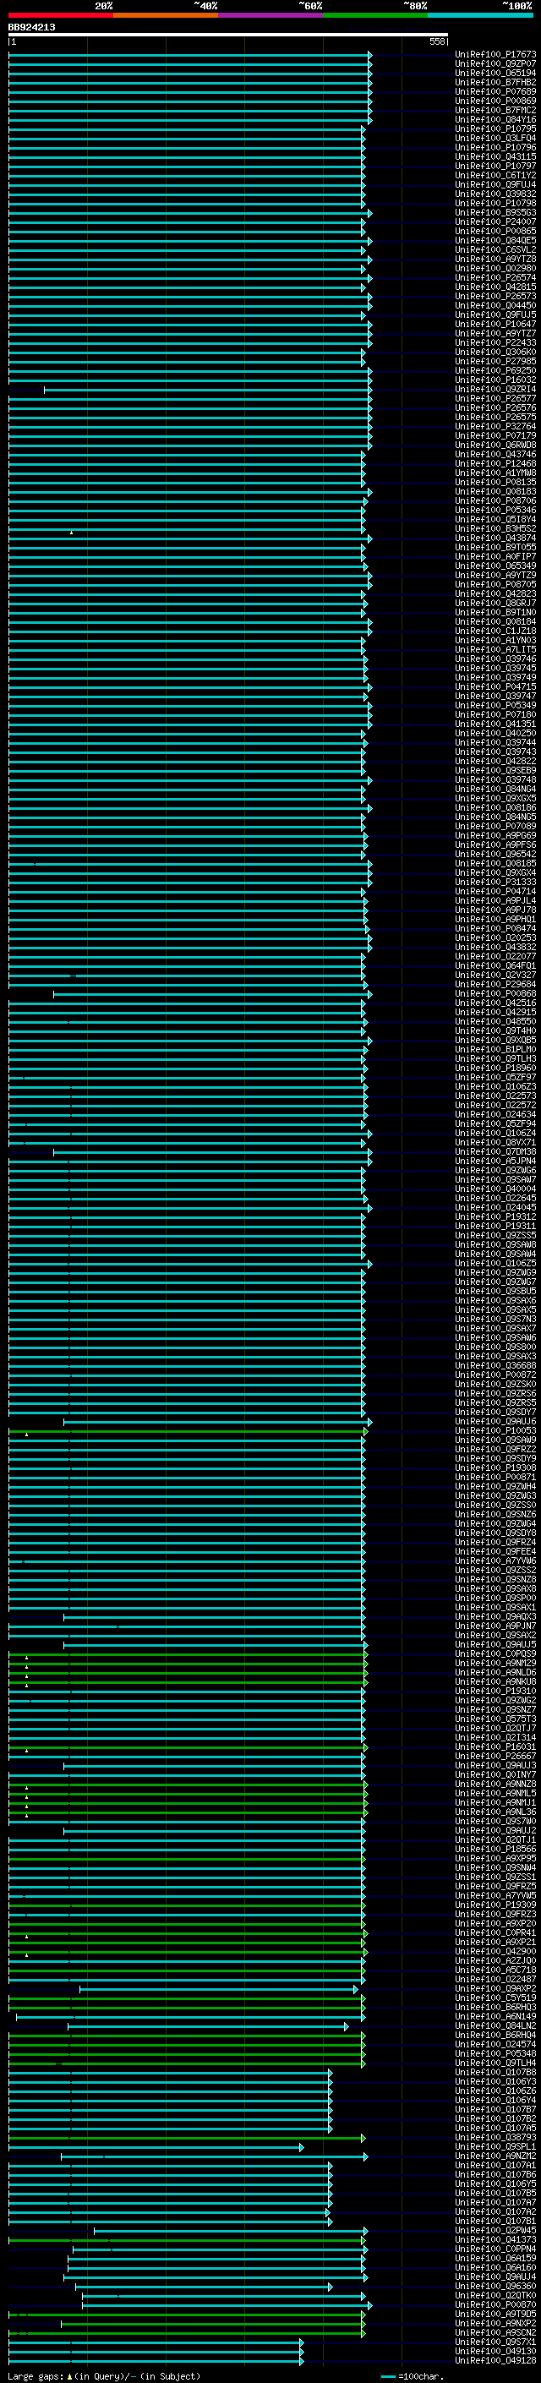This screenshot has width=541, height=2383.
Task: Select label UniRef100_Q2PW45
Action: pyautogui.click(x=495, y=2230)
